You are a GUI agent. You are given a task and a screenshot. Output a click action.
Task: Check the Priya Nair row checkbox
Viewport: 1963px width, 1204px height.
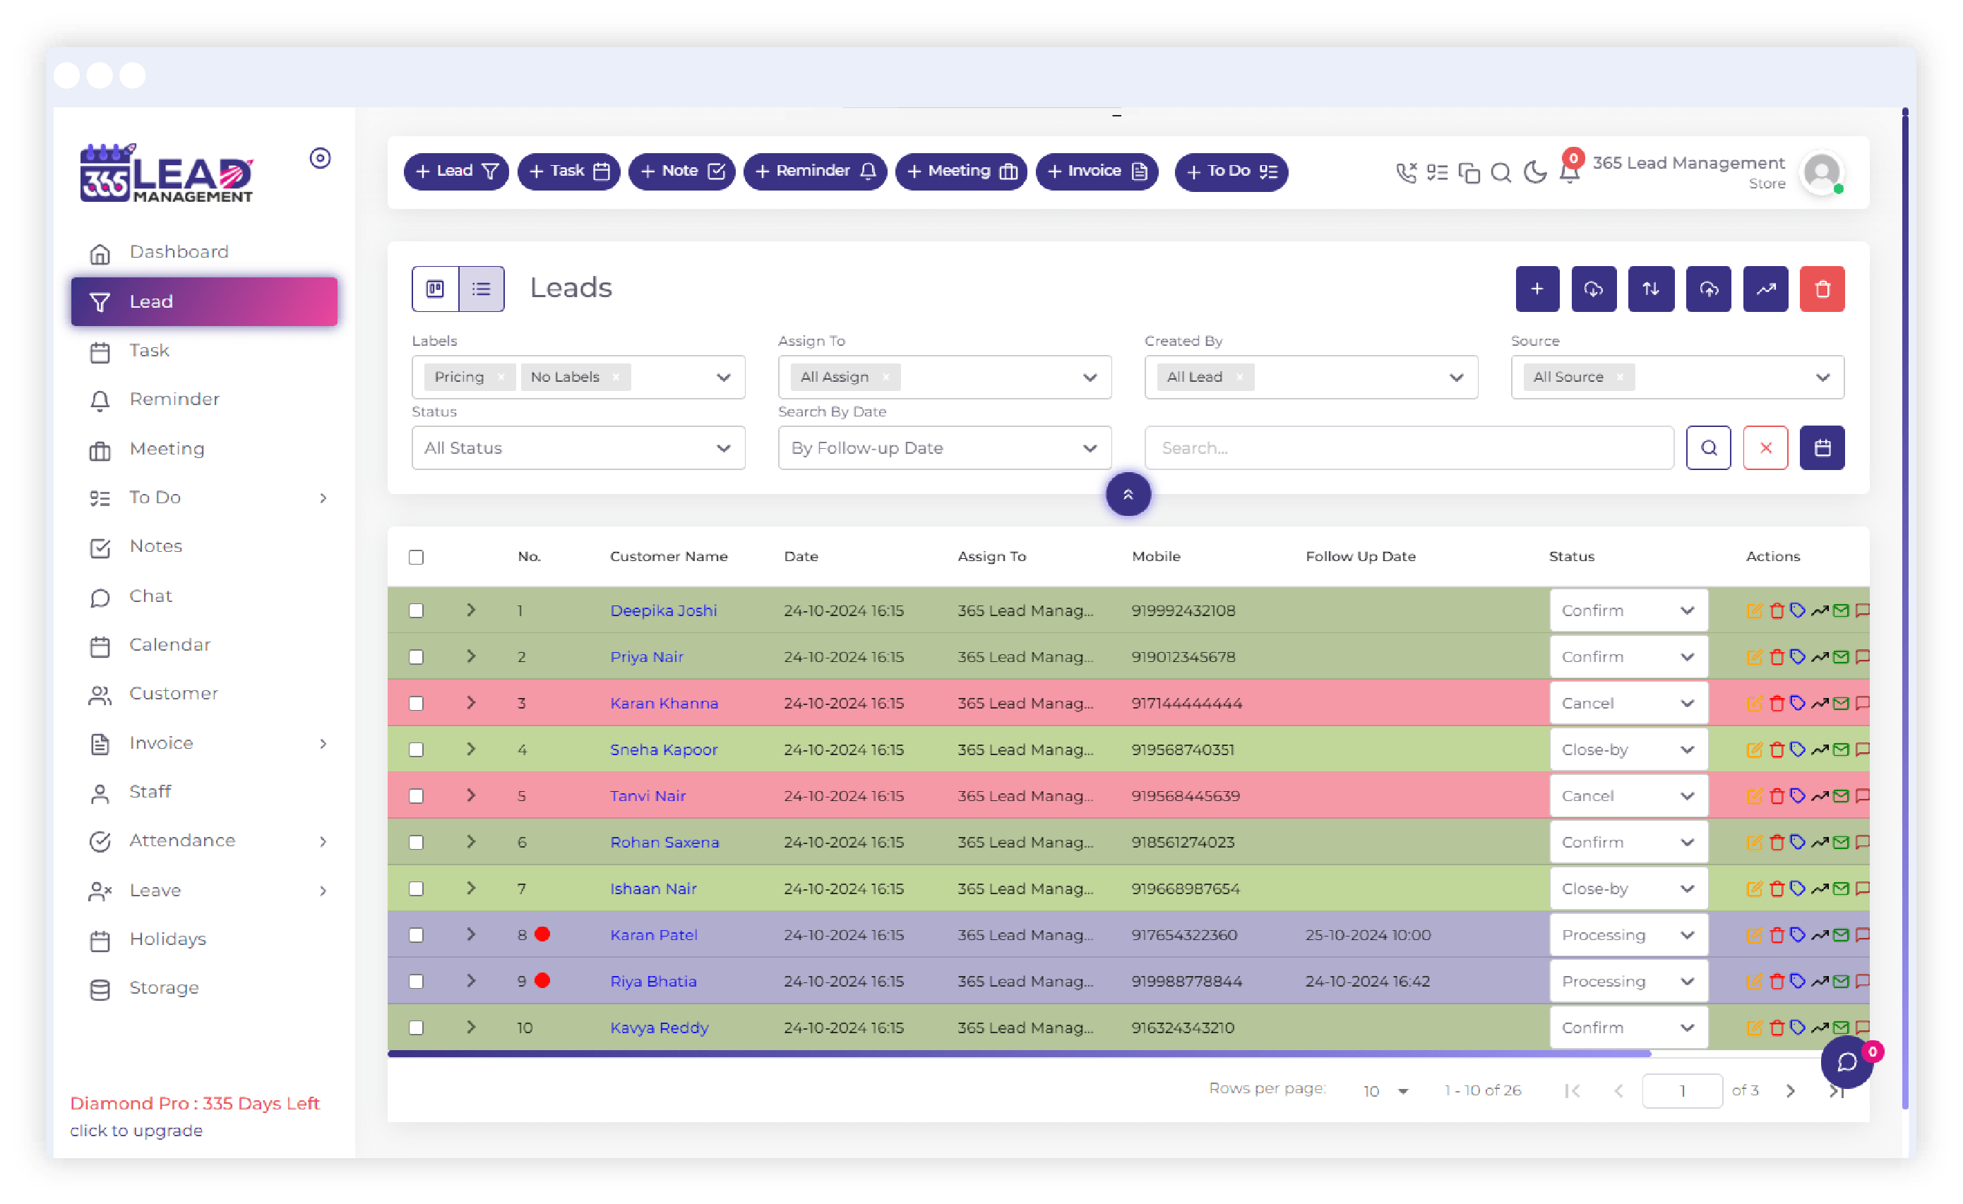[416, 657]
